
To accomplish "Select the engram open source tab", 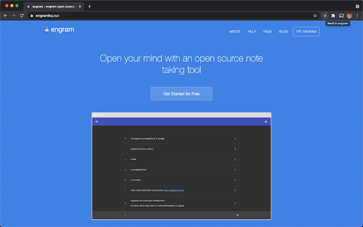I will click(x=53, y=6).
